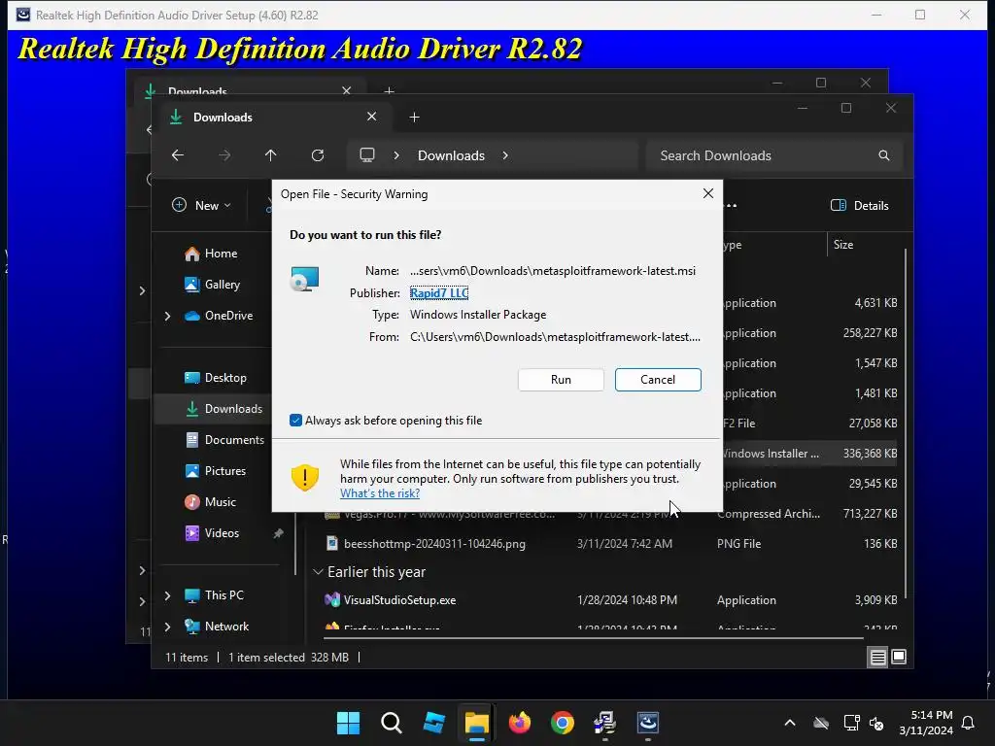Click the vertical scrollbar of file list

coord(905,424)
